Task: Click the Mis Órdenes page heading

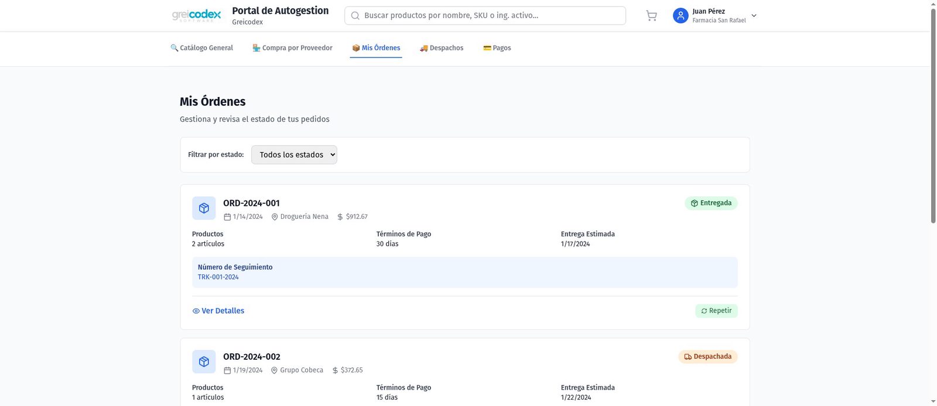Action: tap(213, 102)
